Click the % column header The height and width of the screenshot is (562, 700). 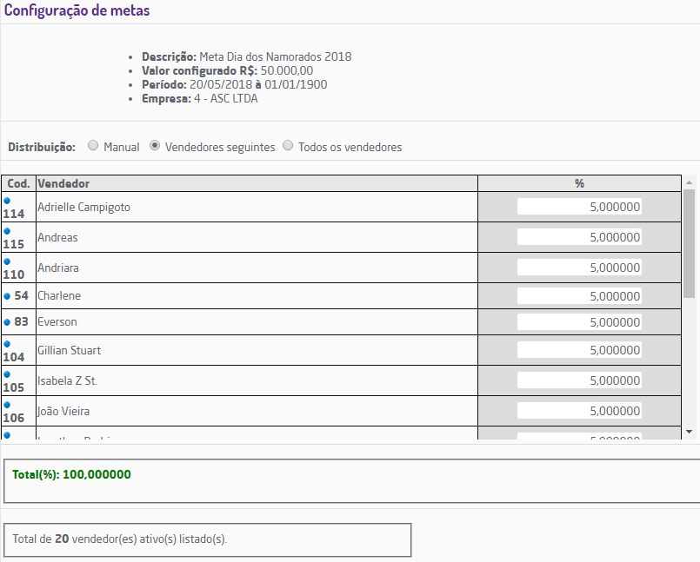tap(579, 183)
